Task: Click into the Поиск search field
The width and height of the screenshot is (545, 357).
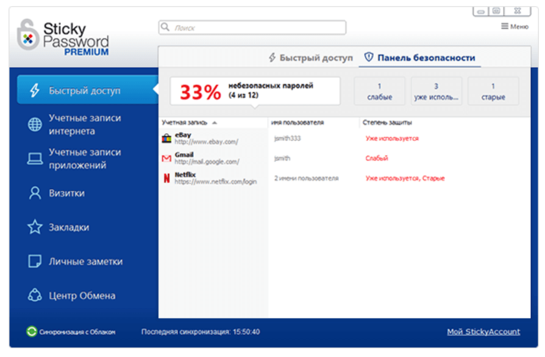Action: tap(252, 27)
